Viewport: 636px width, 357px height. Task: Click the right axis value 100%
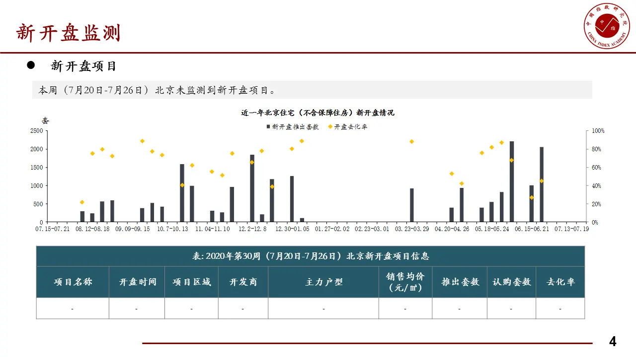[598, 131]
